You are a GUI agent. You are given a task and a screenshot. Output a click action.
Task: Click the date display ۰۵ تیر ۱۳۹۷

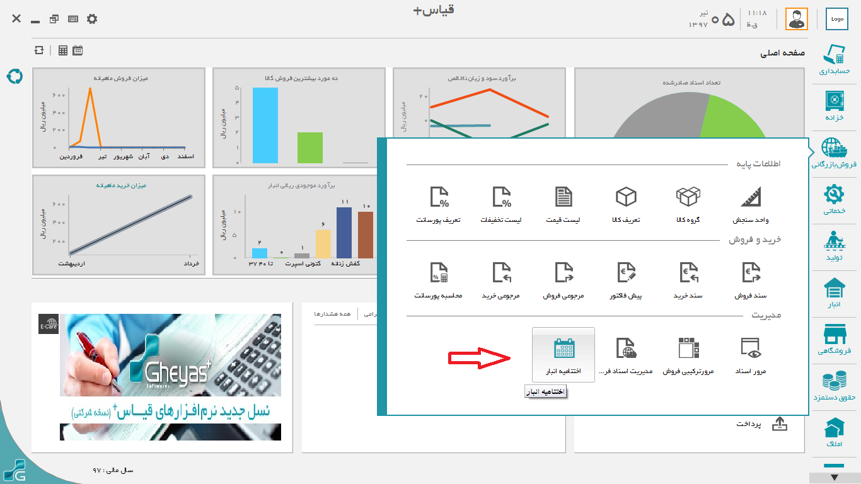[712, 19]
